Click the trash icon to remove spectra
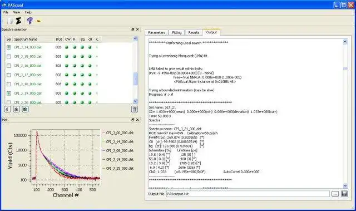 pos(135,109)
